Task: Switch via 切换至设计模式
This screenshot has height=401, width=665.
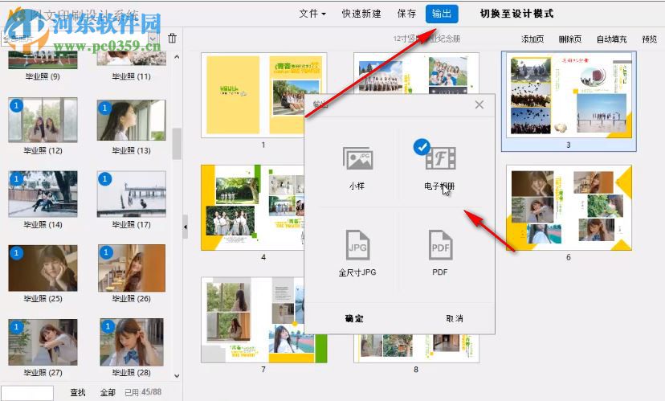Action: [x=516, y=14]
